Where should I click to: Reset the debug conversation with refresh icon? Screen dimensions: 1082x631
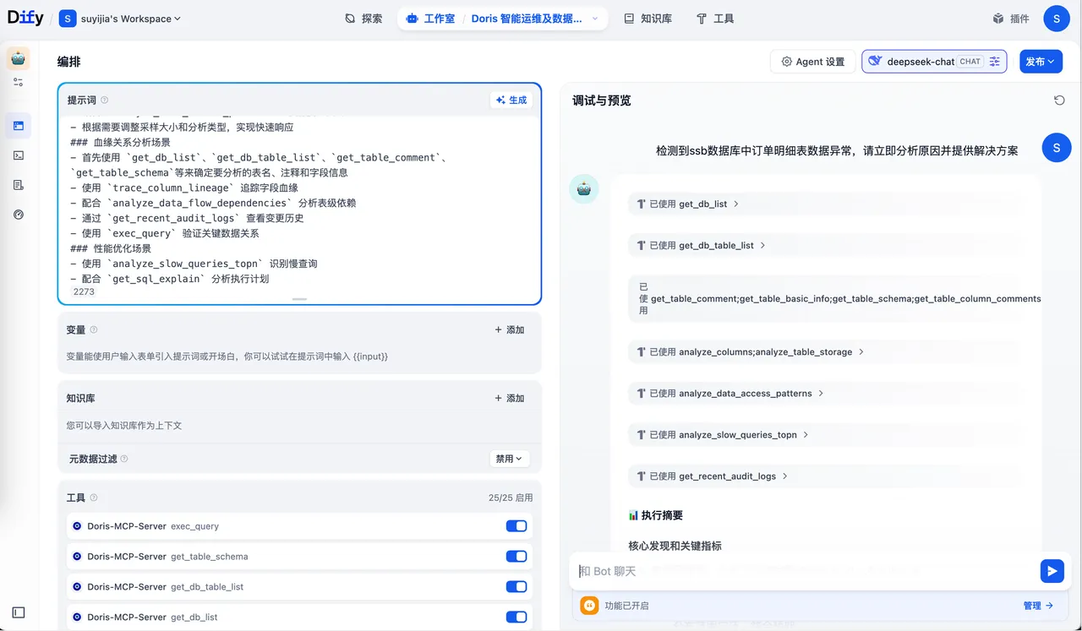tap(1059, 100)
